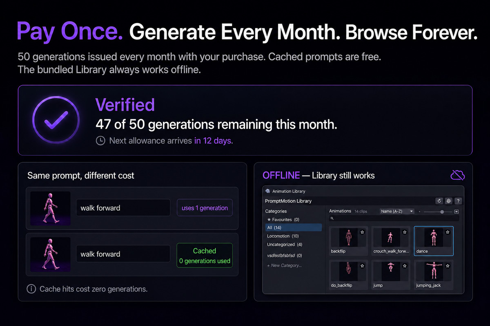
Task: Toggle favourite star on jumping_jack clip
Action: pyautogui.click(x=448, y=266)
